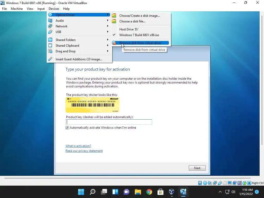Click the USB plug icon in Devices menu
This screenshot has width=264, height=198.
click(x=50, y=32)
